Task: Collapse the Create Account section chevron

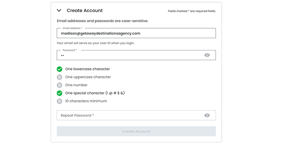Action: 59,11
